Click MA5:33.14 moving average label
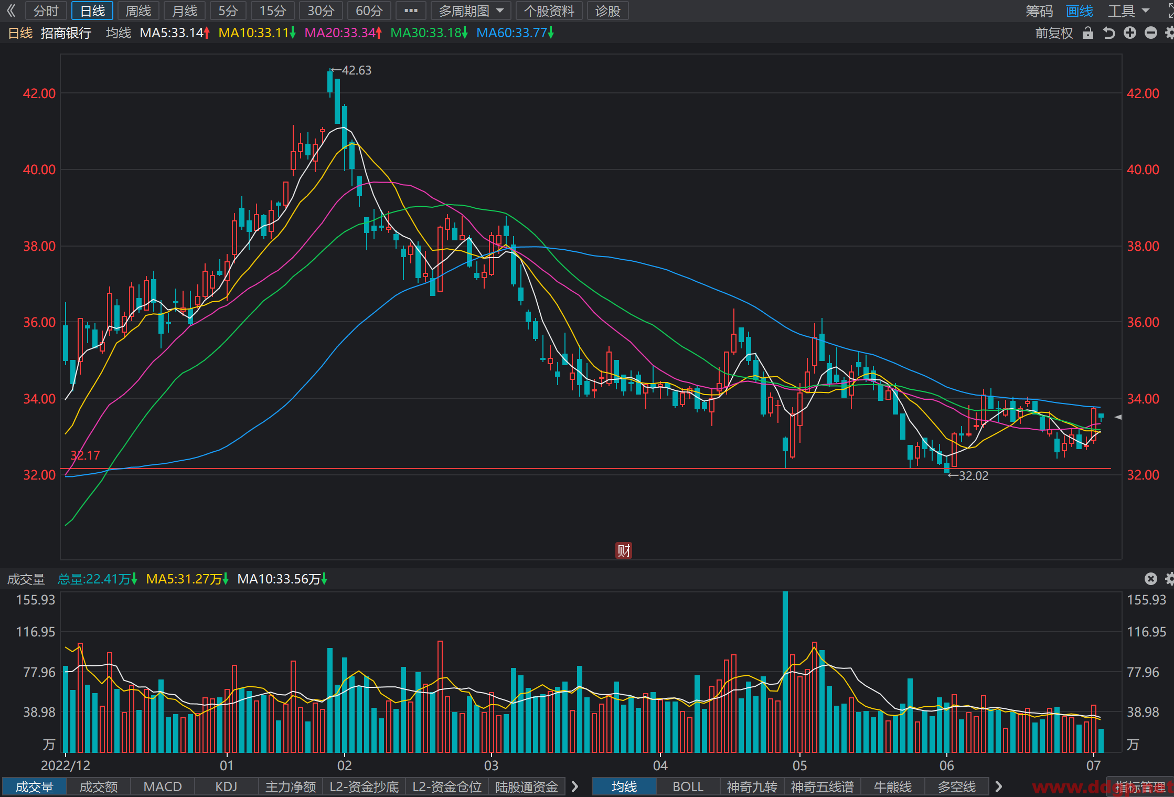 (x=175, y=33)
